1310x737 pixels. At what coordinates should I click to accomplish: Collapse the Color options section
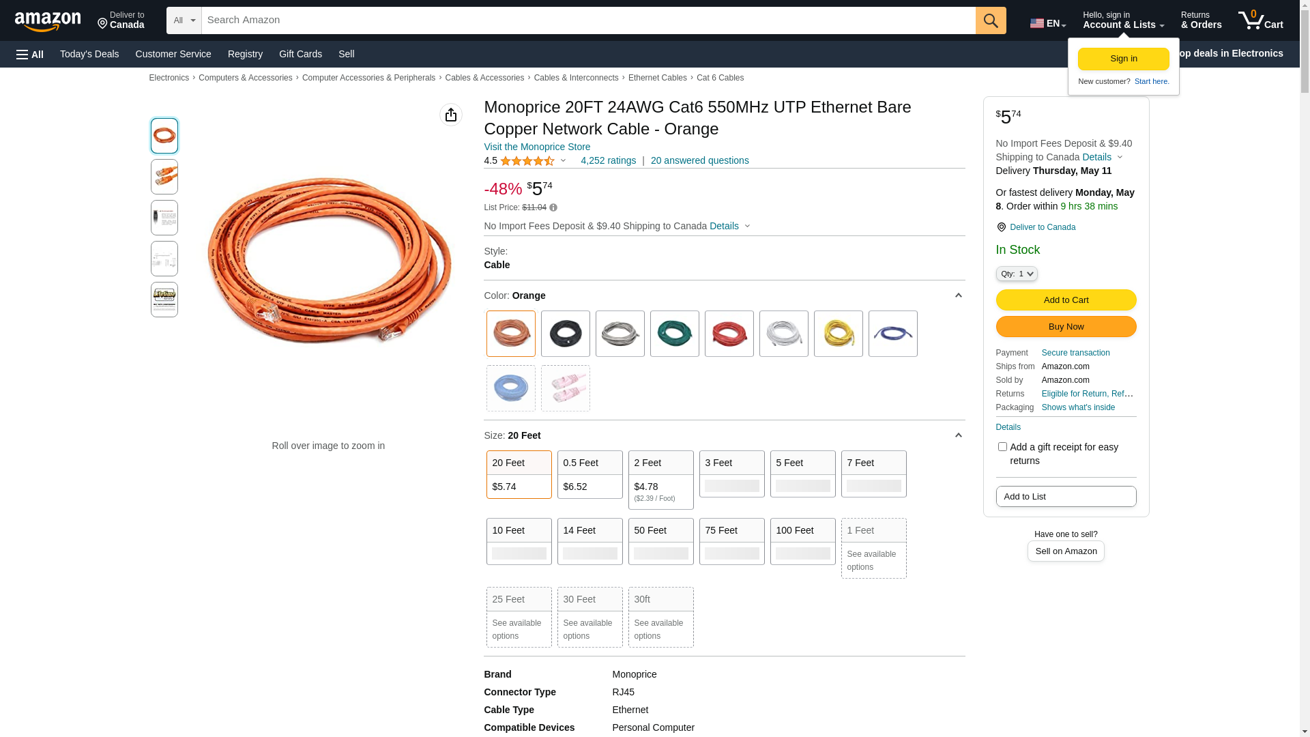pos(958,295)
